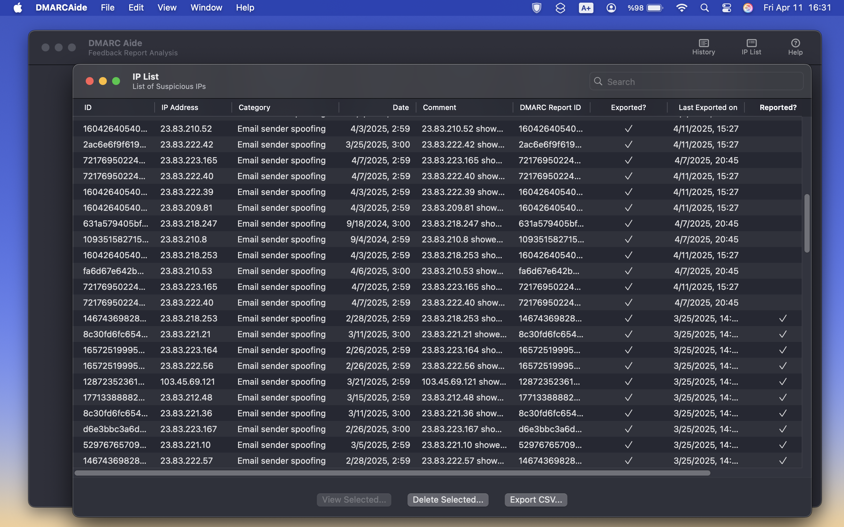Image resolution: width=844 pixels, height=527 pixels.
Task: Select the row with IP 23.83.221.36
Action: pos(437,413)
